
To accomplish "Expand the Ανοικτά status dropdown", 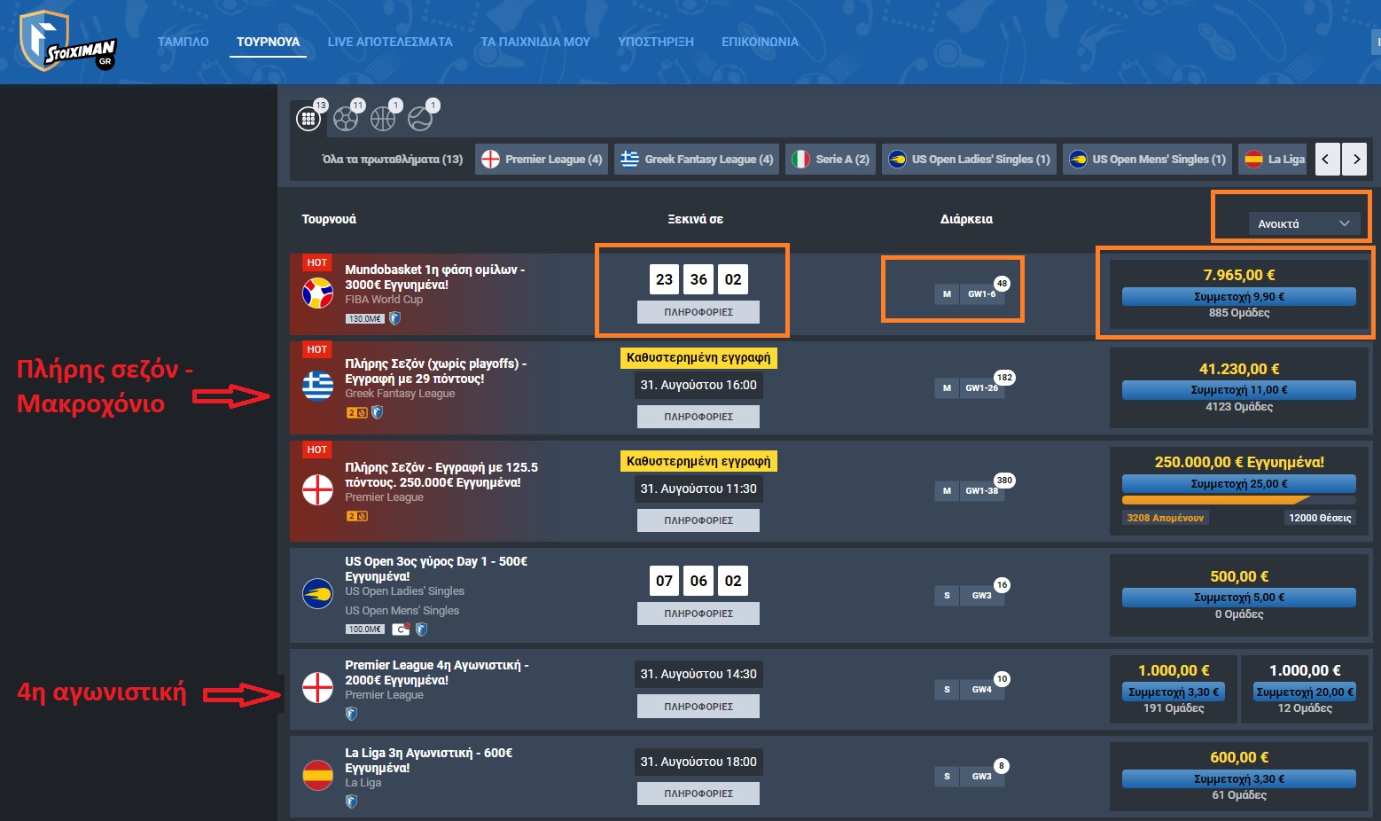I will (1303, 223).
